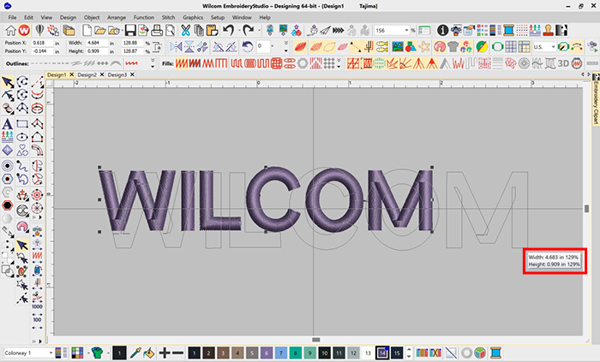The height and width of the screenshot is (362, 600).
Task: Mirror the object vertically
Action: (189, 47)
